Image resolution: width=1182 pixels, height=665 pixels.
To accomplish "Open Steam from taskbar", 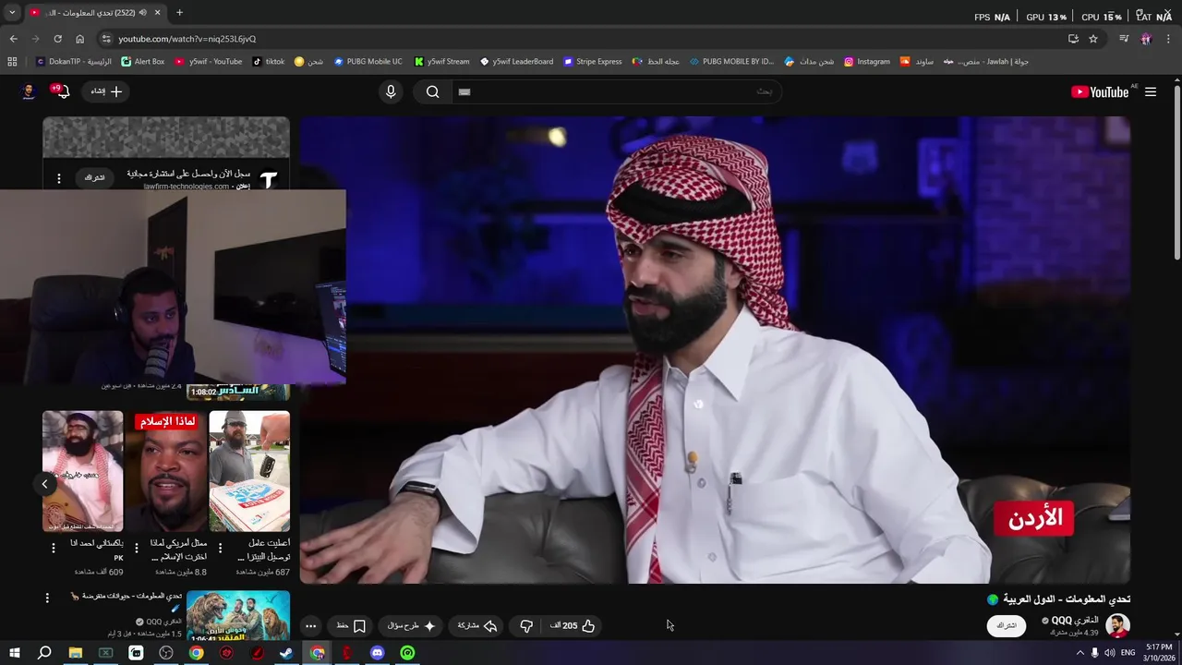I will (x=287, y=653).
